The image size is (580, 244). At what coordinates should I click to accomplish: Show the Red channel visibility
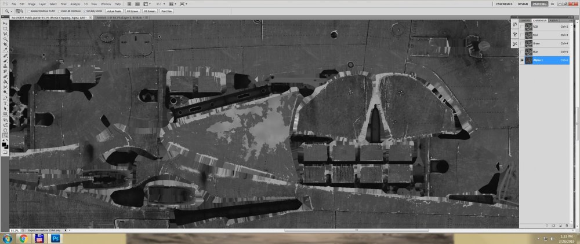tap(522, 35)
